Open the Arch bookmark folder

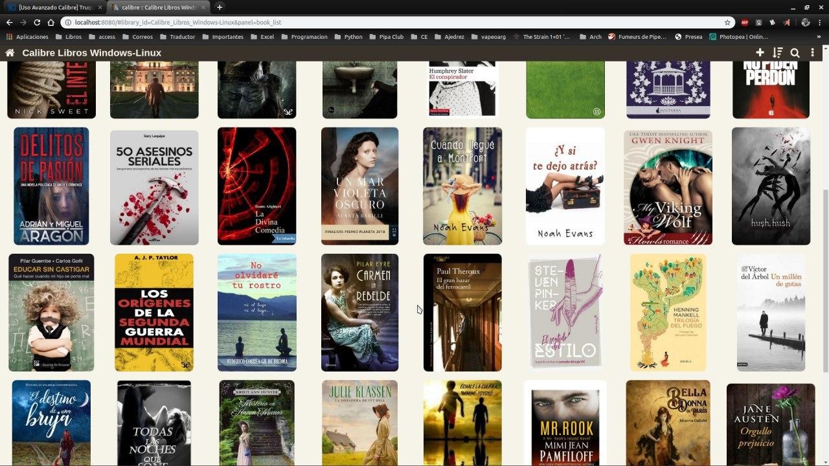[590, 37]
